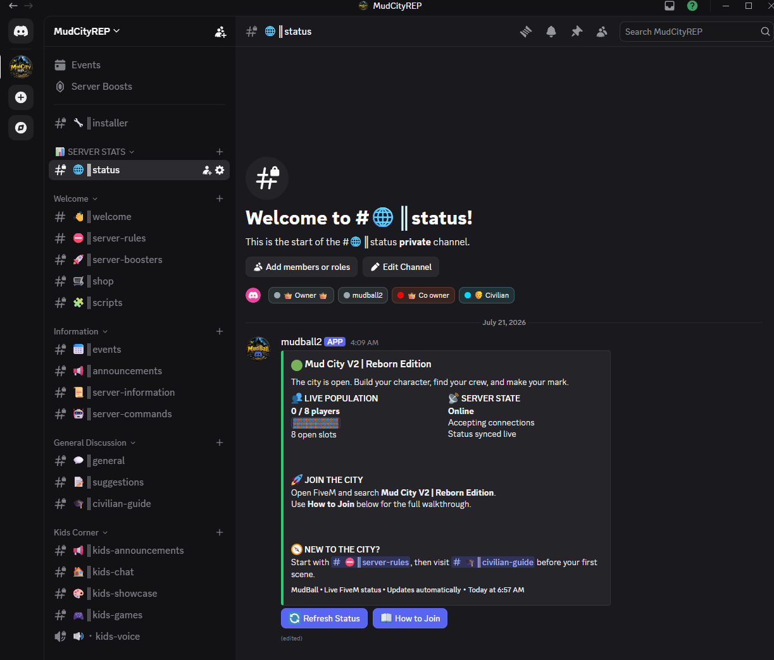
Task: Click the Civilian role chip
Action: pyautogui.click(x=487, y=295)
